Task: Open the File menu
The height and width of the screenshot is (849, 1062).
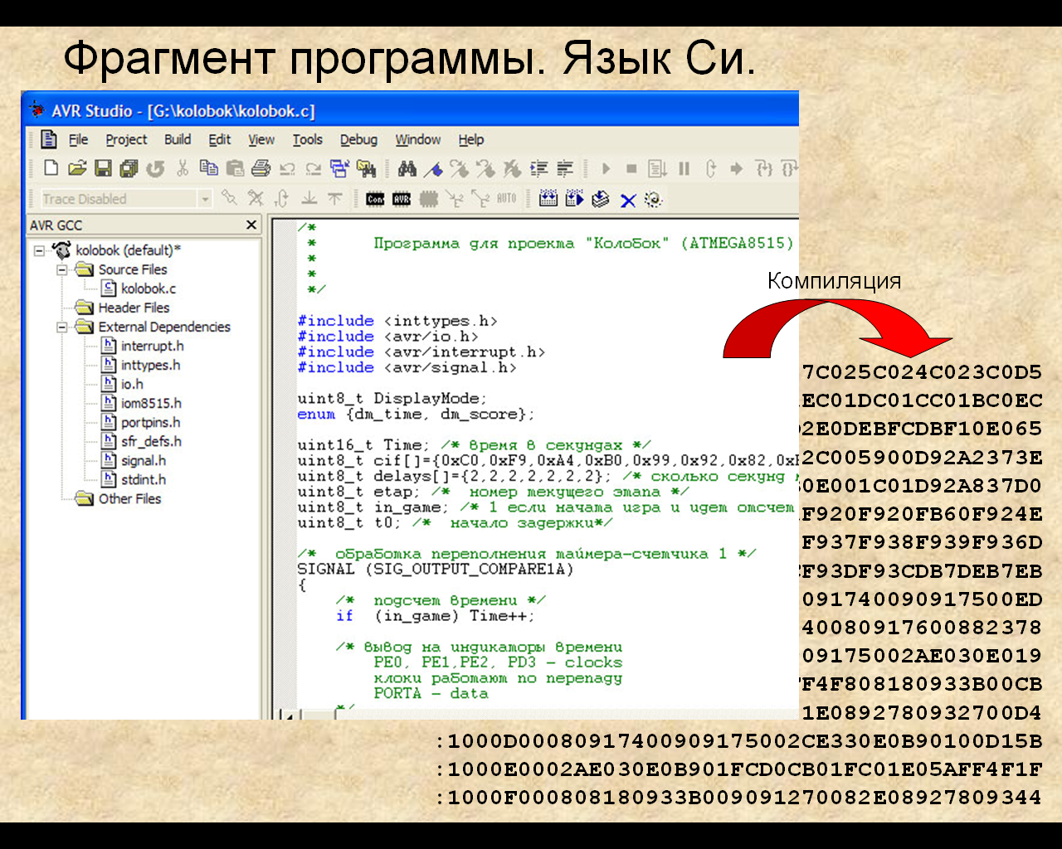Action: click(x=78, y=139)
